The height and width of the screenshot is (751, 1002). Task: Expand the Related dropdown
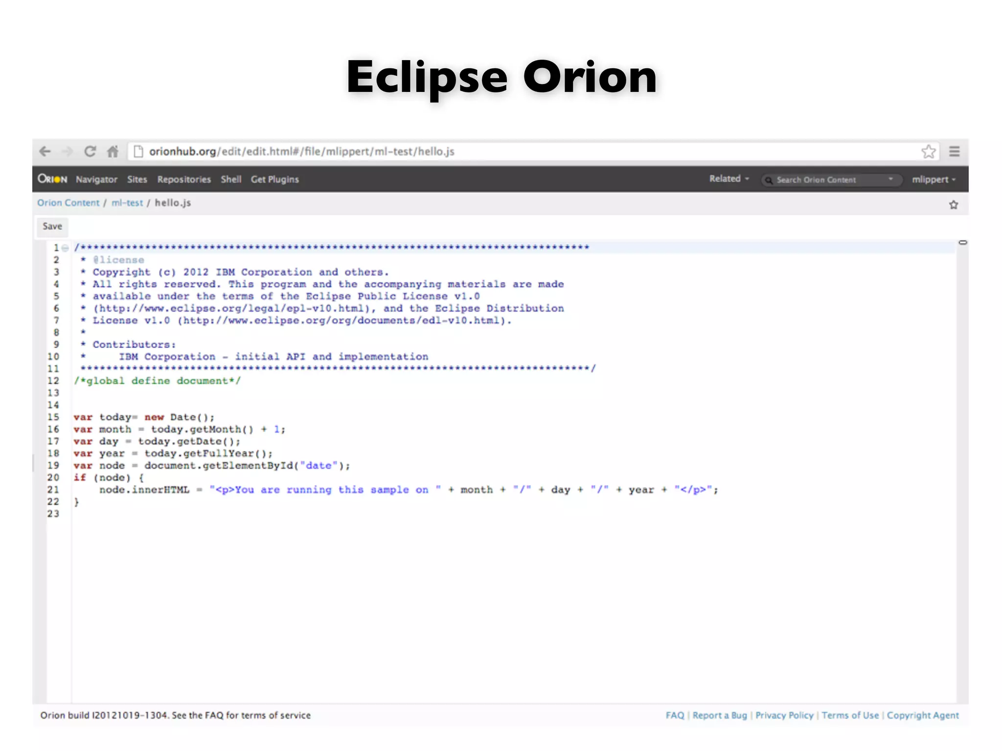(729, 179)
